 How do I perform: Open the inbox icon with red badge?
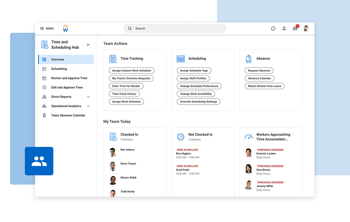tap(295, 28)
